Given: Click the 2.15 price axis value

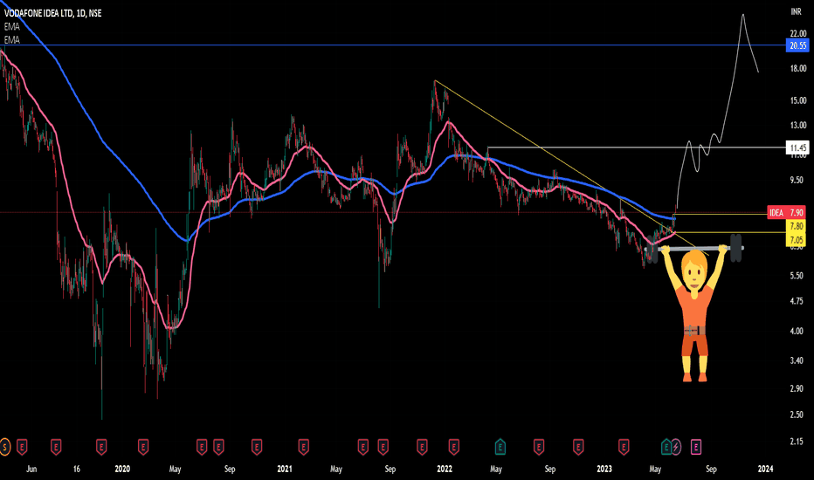Looking at the screenshot, I should (x=797, y=442).
